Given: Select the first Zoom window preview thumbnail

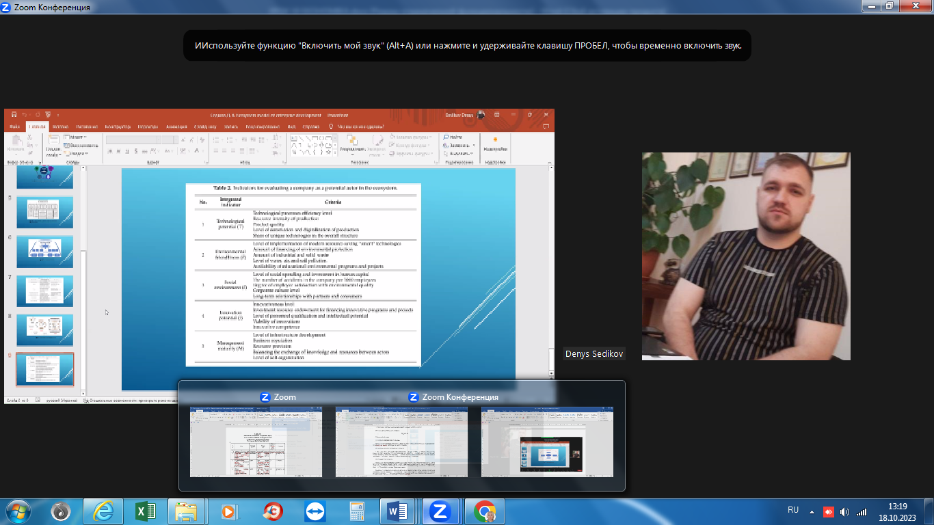Looking at the screenshot, I should [256, 442].
